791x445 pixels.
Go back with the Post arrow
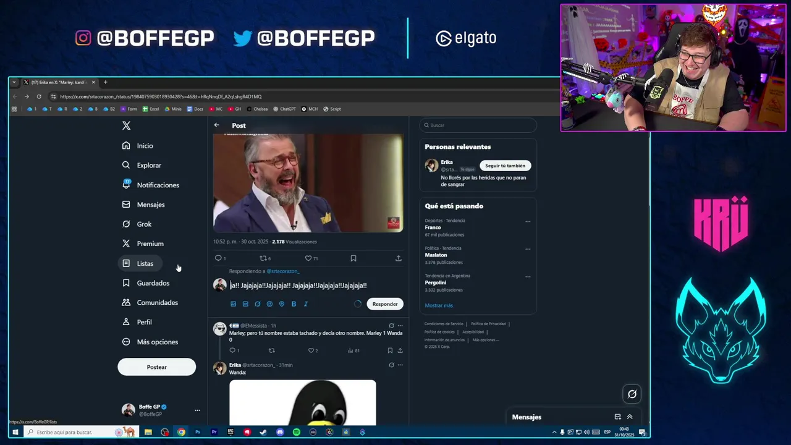[216, 125]
